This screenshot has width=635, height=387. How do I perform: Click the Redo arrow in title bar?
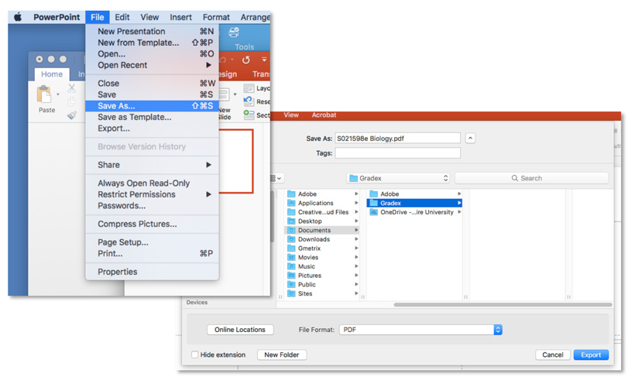[246, 60]
